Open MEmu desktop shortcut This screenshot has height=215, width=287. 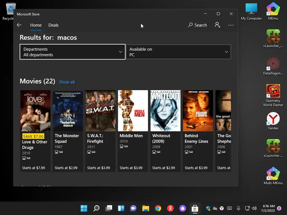click(x=273, y=11)
